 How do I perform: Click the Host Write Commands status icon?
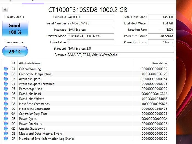click(6, 109)
